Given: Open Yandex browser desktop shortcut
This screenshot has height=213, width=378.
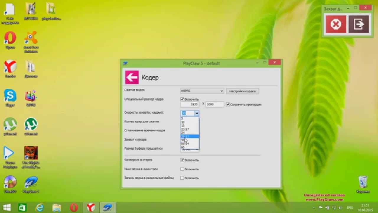Looking at the screenshot, I should (10, 69).
